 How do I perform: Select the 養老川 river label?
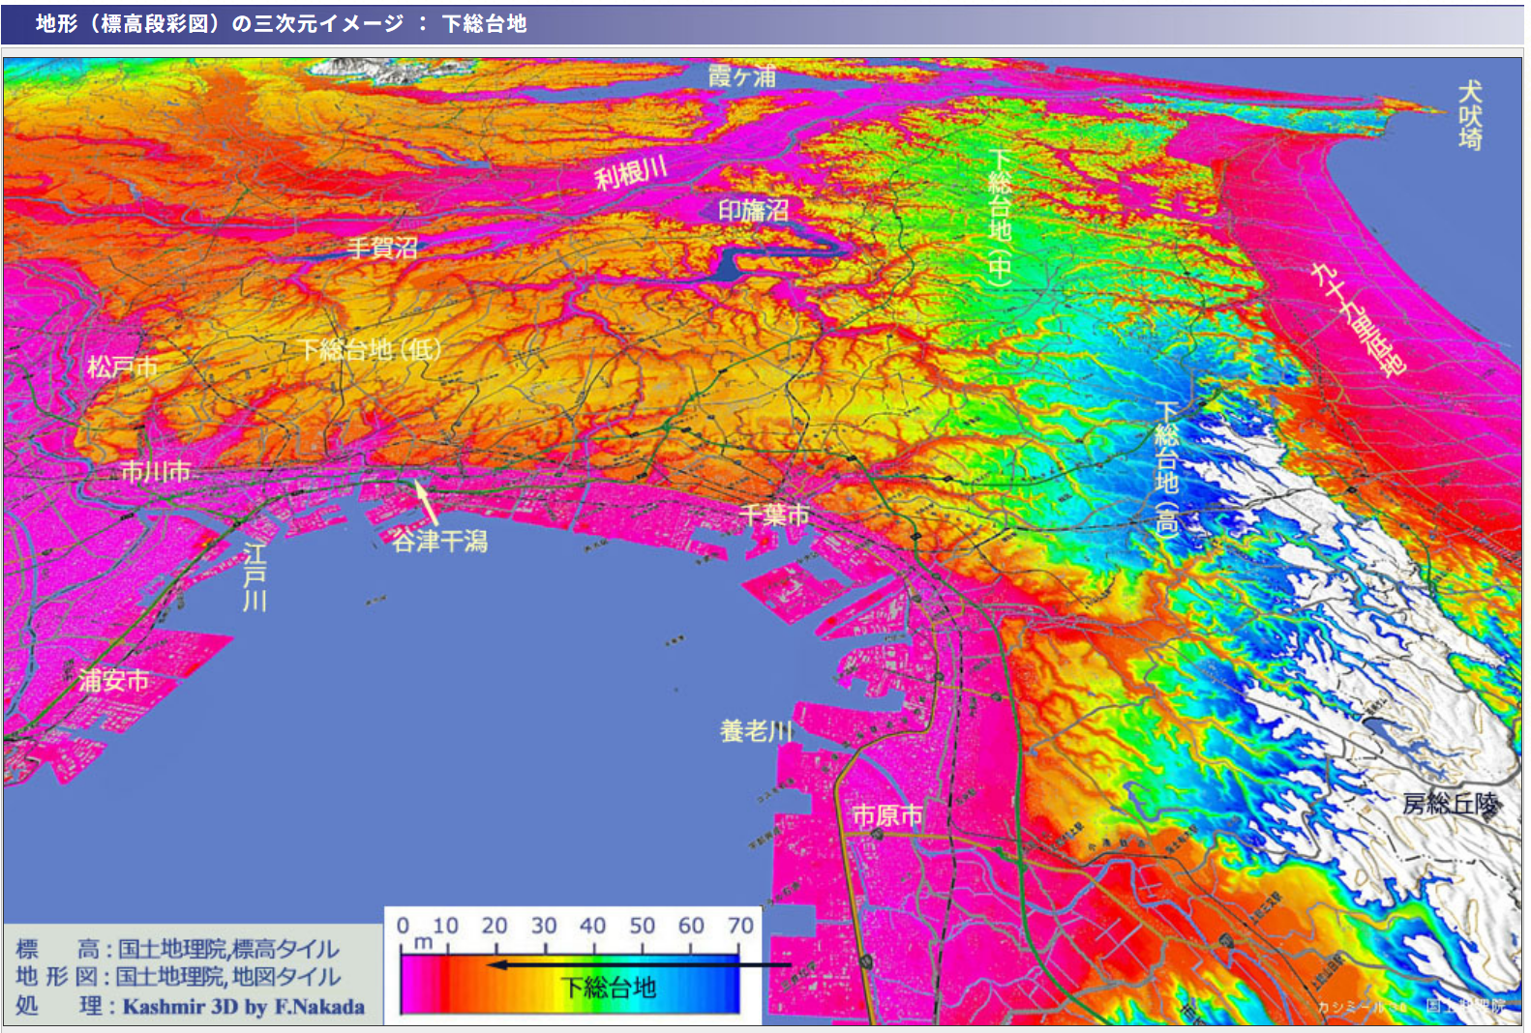pyautogui.click(x=756, y=731)
